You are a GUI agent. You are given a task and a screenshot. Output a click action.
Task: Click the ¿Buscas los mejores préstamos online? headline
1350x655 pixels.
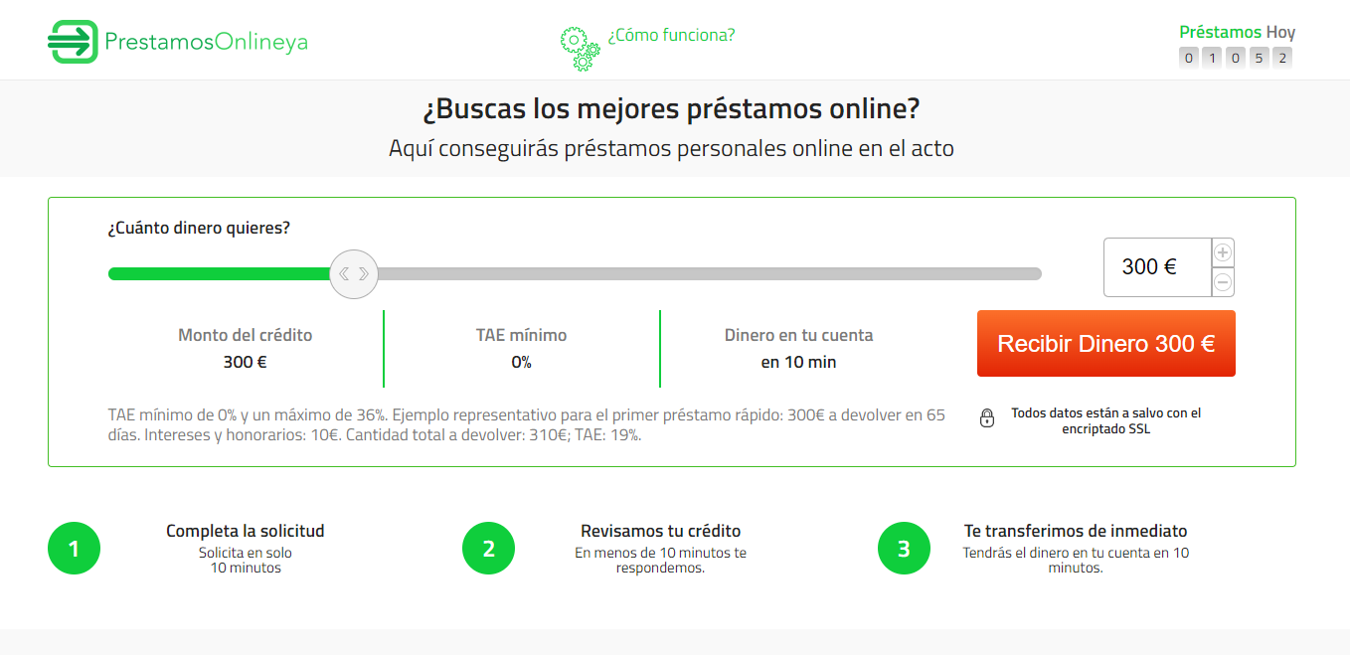coord(672,109)
